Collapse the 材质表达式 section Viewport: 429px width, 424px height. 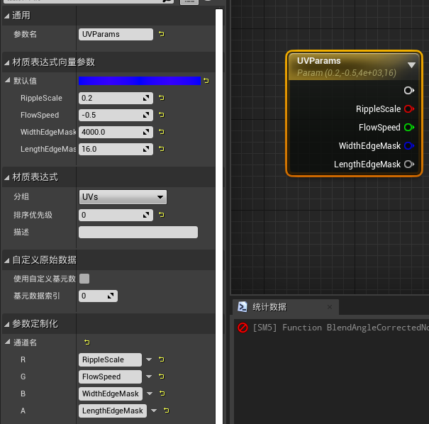pyautogui.click(x=7, y=178)
